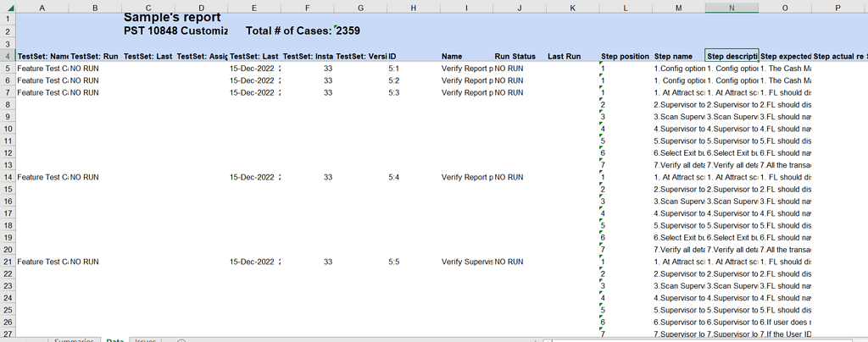The width and height of the screenshot is (868, 342).
Task: Select row header 27
Action: pyautogui.click(x=8, y=334)
